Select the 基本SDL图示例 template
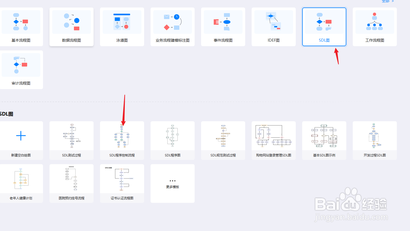Viewport: 410px width, 231px height. [x=324, y=136]
